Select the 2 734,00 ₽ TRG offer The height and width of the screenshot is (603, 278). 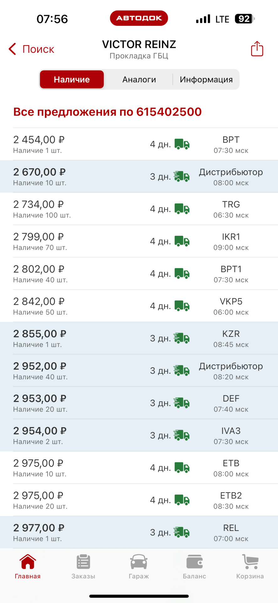[139, 209]
